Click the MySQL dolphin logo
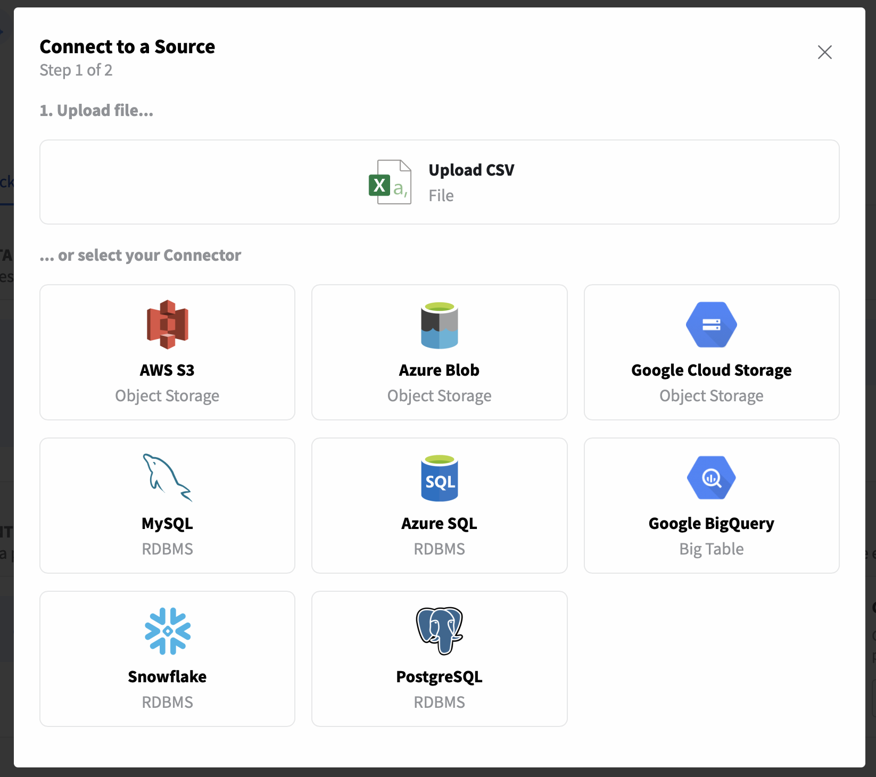 click(167, 477)
